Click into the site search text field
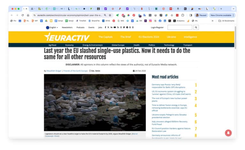The image size is (245, 150). (180, 27)
